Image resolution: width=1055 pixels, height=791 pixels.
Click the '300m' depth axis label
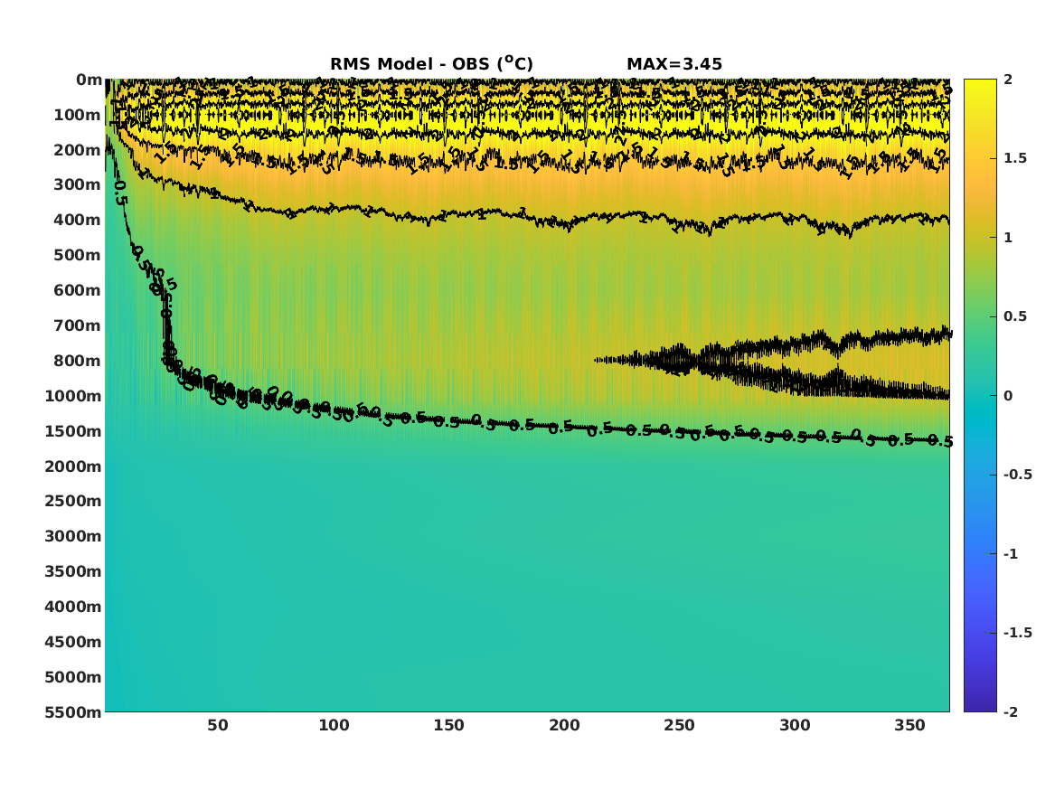click(x=78, y=185)
